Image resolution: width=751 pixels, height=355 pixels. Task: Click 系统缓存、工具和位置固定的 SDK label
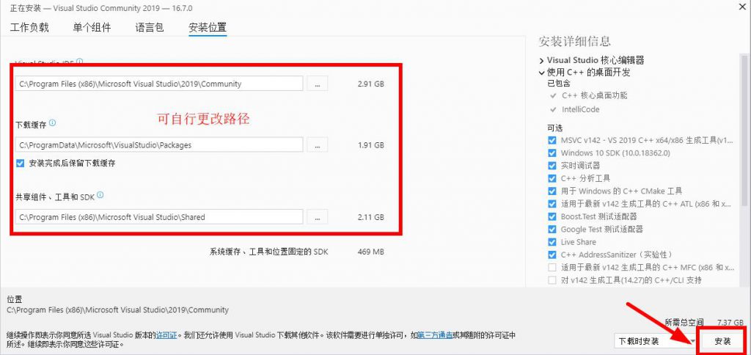[269, 252]
